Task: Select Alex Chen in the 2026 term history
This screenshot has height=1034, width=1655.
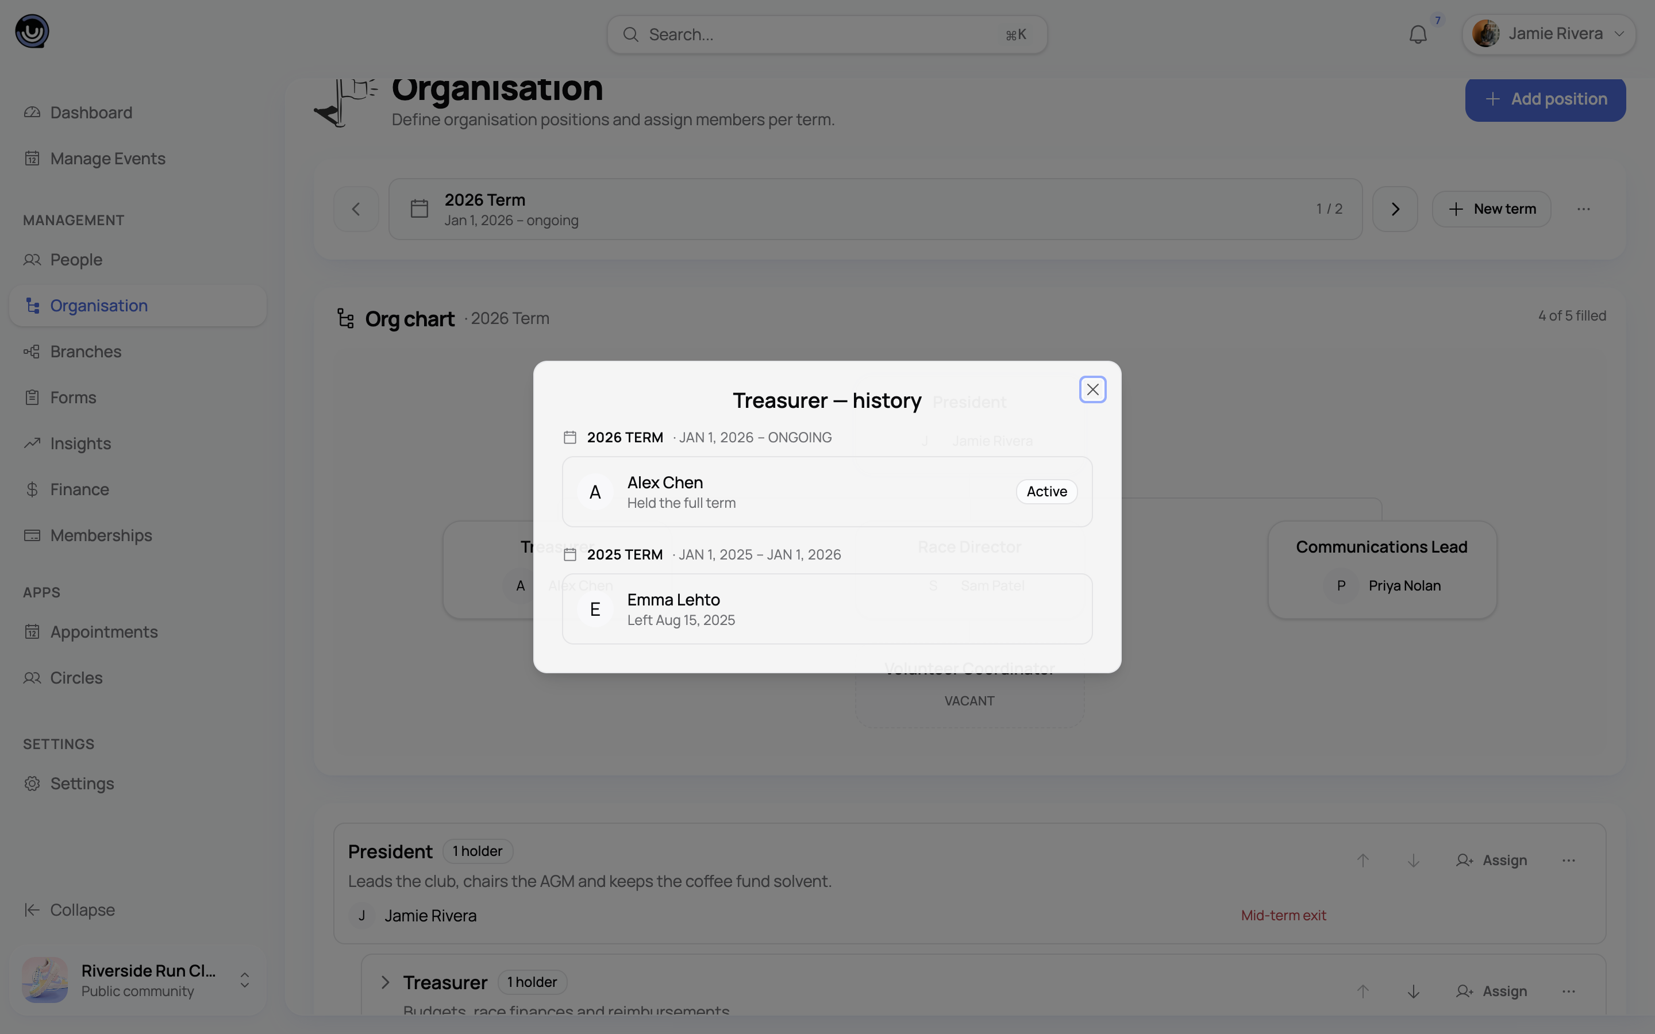Action: pyautogui.click(x=827, y=492)
